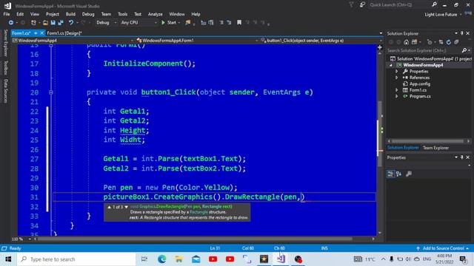Image resolution: width=474 pixels, height=266 pixels.
Task: Switch to the Team Explorer tab
Action: (435, 148)
